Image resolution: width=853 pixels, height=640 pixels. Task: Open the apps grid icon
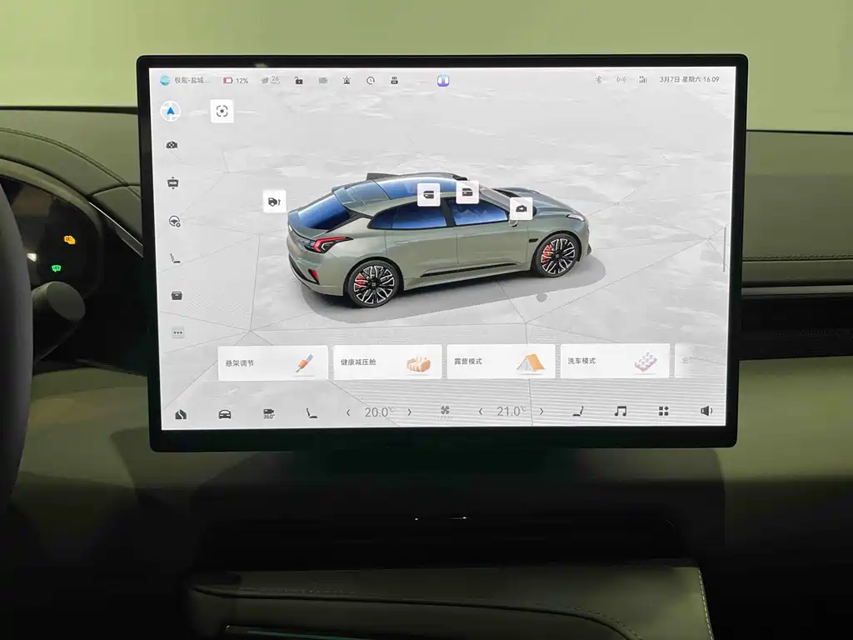click(664, 412)
